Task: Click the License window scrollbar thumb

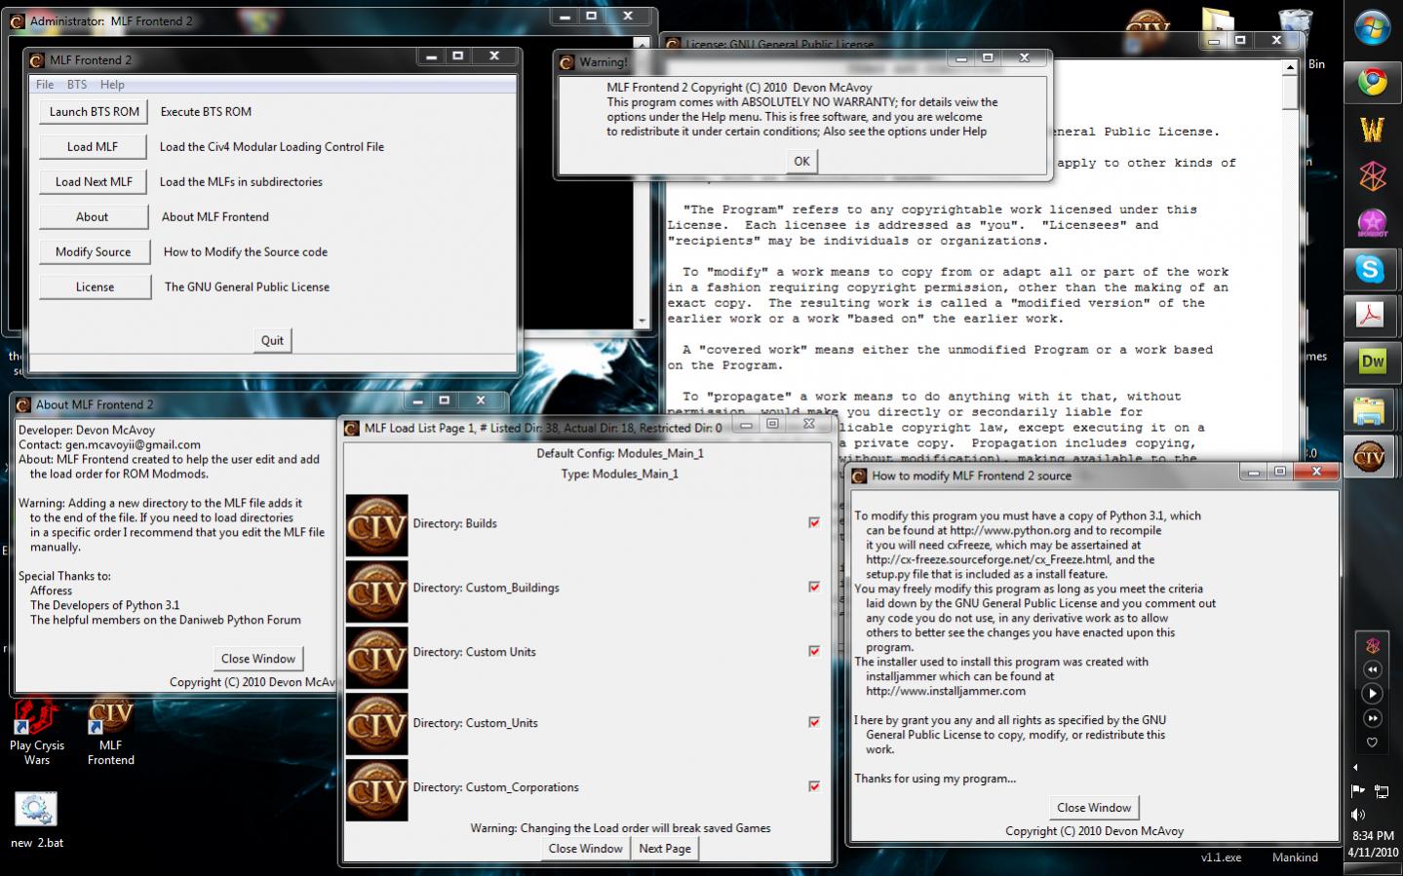Action: click(x=1290, y=92)
